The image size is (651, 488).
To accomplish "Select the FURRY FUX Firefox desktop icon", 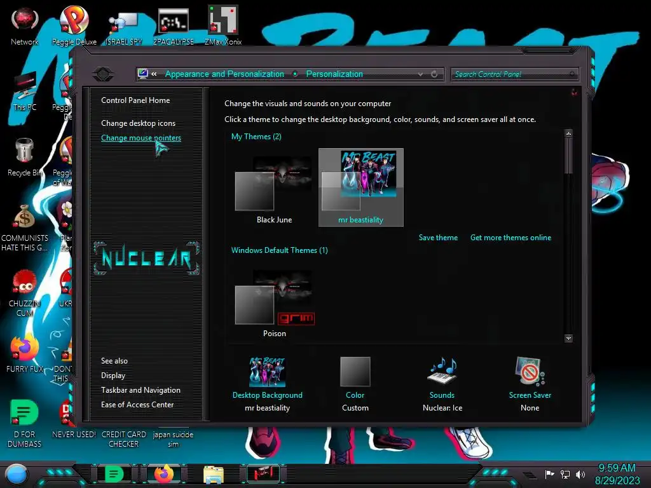I will [25, 353].
